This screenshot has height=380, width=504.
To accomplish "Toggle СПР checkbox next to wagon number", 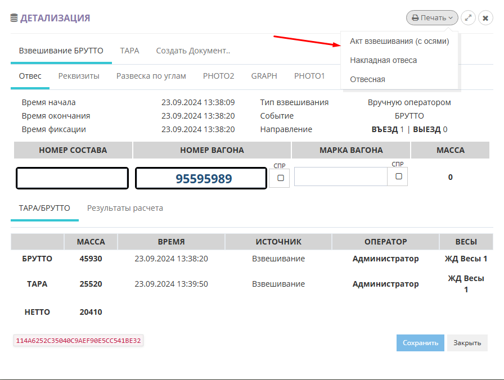I will coord(280,178).
